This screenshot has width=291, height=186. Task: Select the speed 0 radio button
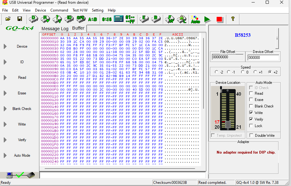coord(243,72)
